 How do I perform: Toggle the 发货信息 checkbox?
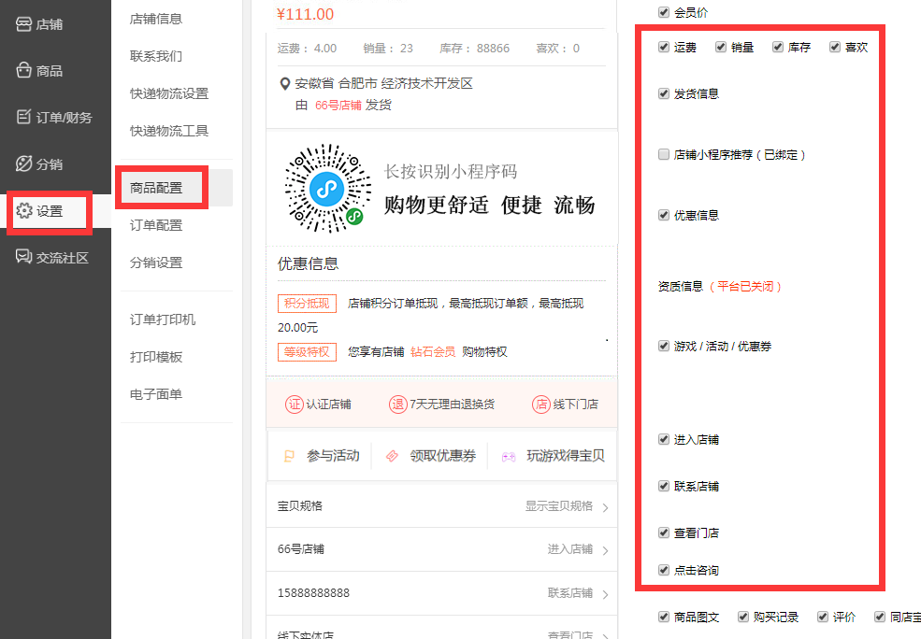tap(664, 93)
